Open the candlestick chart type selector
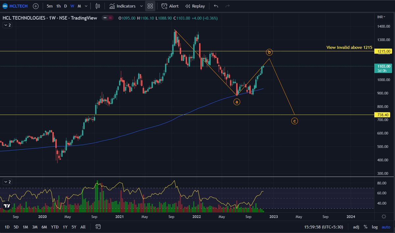Image resolution: width=395 pixels, height=233 pixels. tap(97, 6)
